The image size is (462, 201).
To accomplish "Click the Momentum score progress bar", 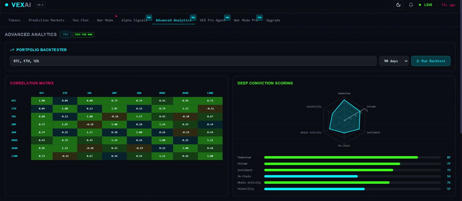I will [x=352, y=157].
